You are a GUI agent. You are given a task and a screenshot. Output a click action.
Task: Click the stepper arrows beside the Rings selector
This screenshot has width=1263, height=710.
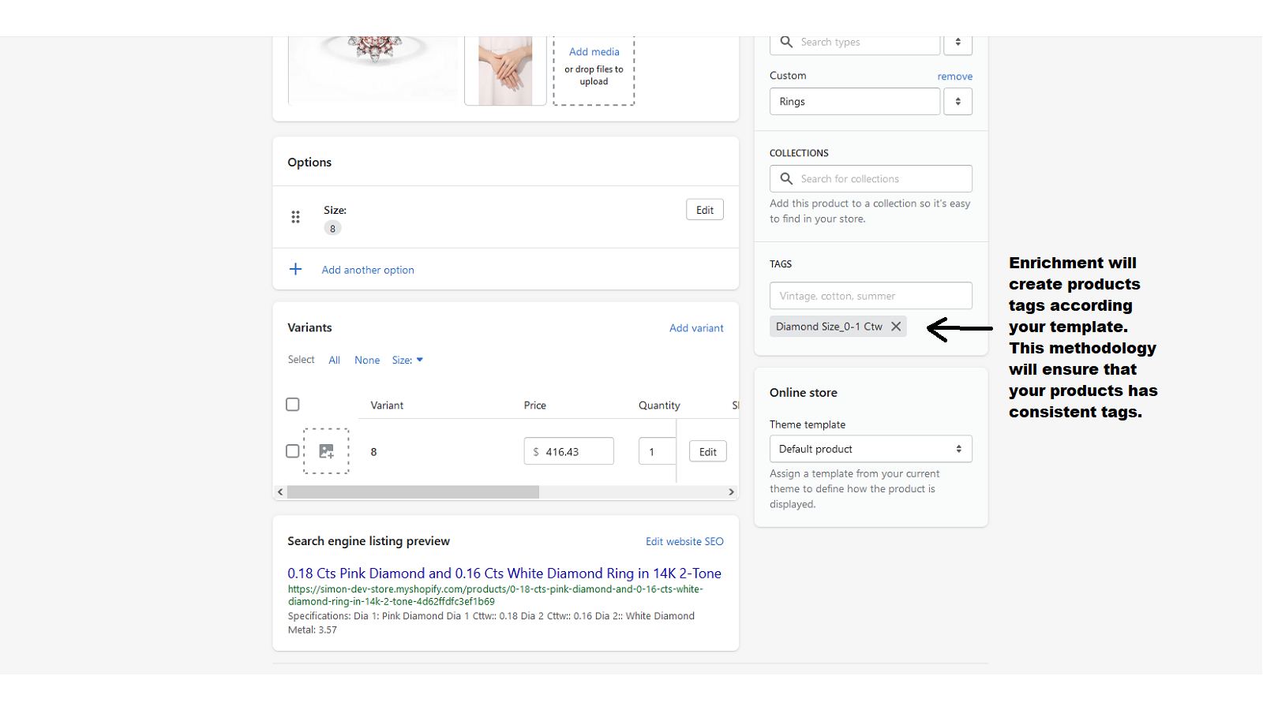point(958,101)
